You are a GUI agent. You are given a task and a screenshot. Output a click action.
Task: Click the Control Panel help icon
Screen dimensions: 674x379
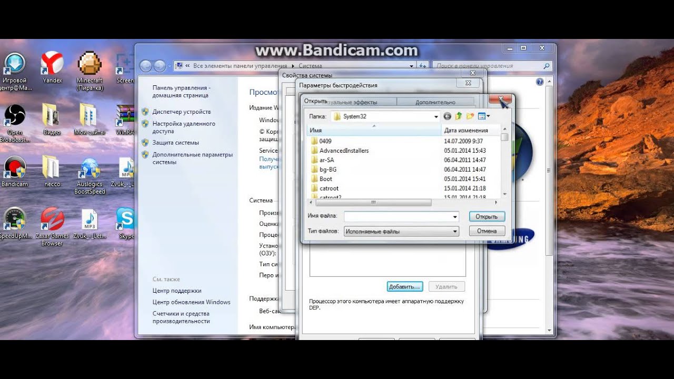(x=540, y=82)
